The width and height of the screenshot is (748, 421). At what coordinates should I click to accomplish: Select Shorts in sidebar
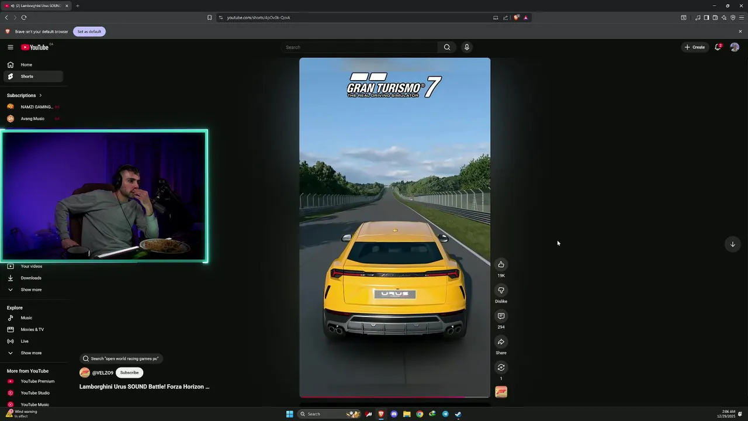33,77
